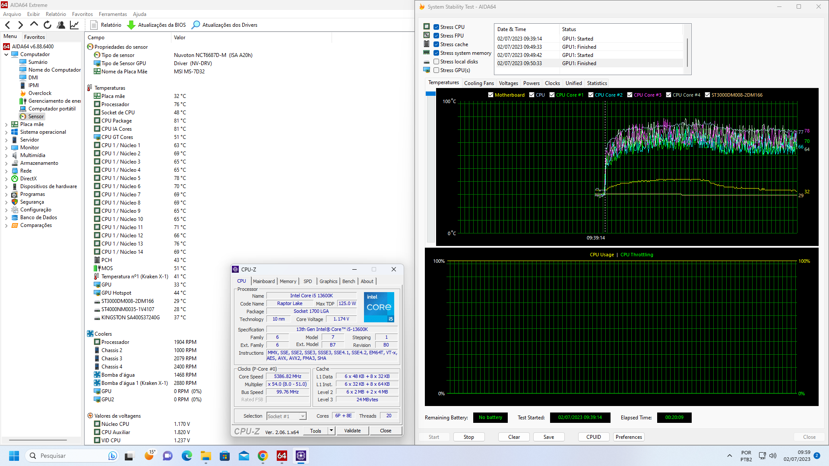Click the CPU-Z taskbar icon
Image resolution: width=829 pixels, height=466 pixels.
tap(301, 456)
